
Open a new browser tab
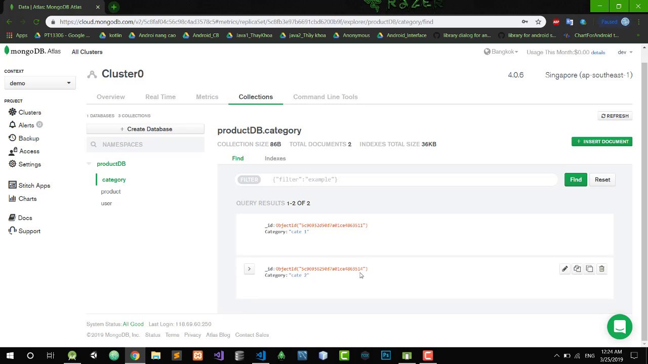(x=114, y=7)
